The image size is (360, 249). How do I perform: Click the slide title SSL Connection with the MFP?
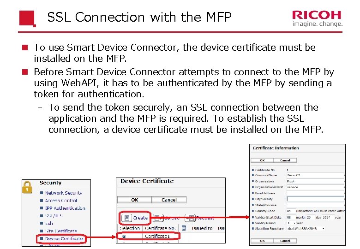(139, 17)
